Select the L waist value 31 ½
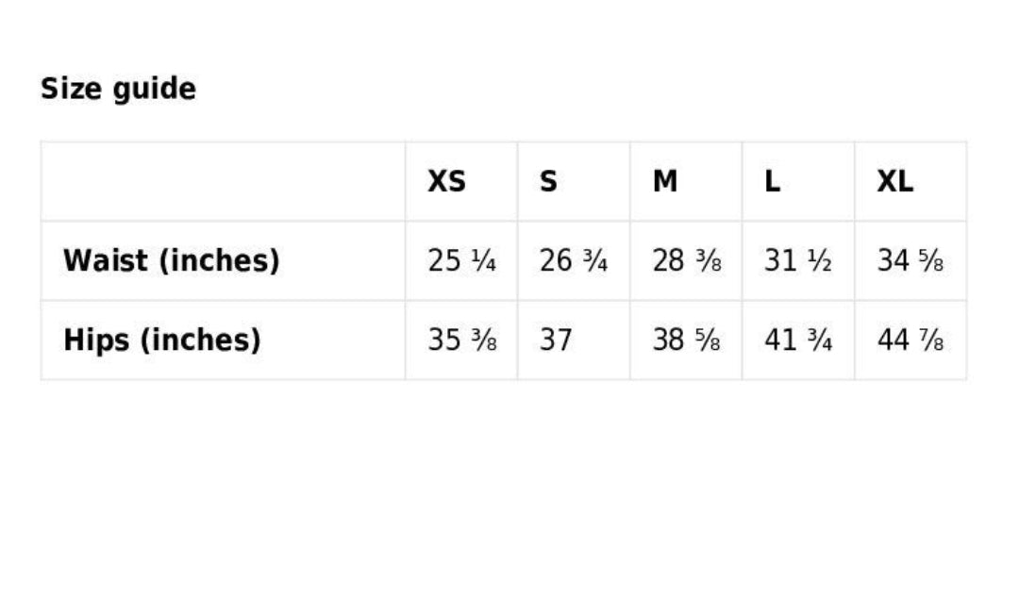 [797, 260]
